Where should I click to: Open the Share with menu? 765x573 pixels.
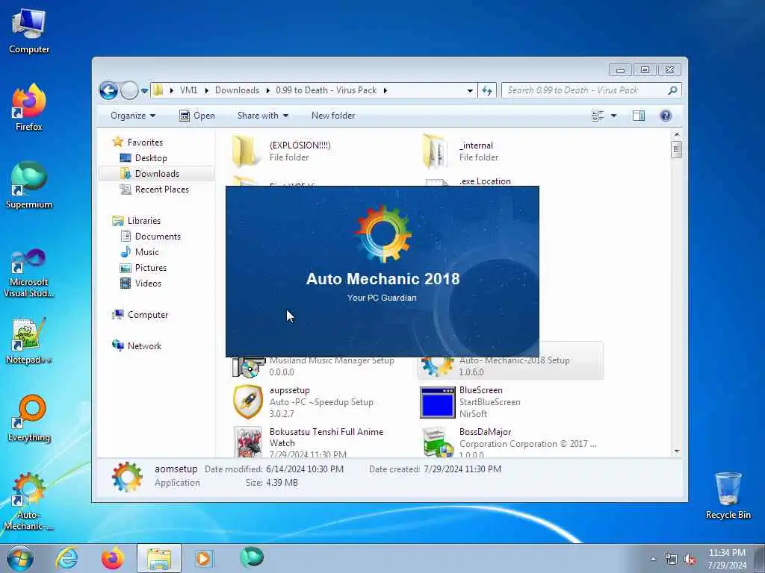coord(262,116)
